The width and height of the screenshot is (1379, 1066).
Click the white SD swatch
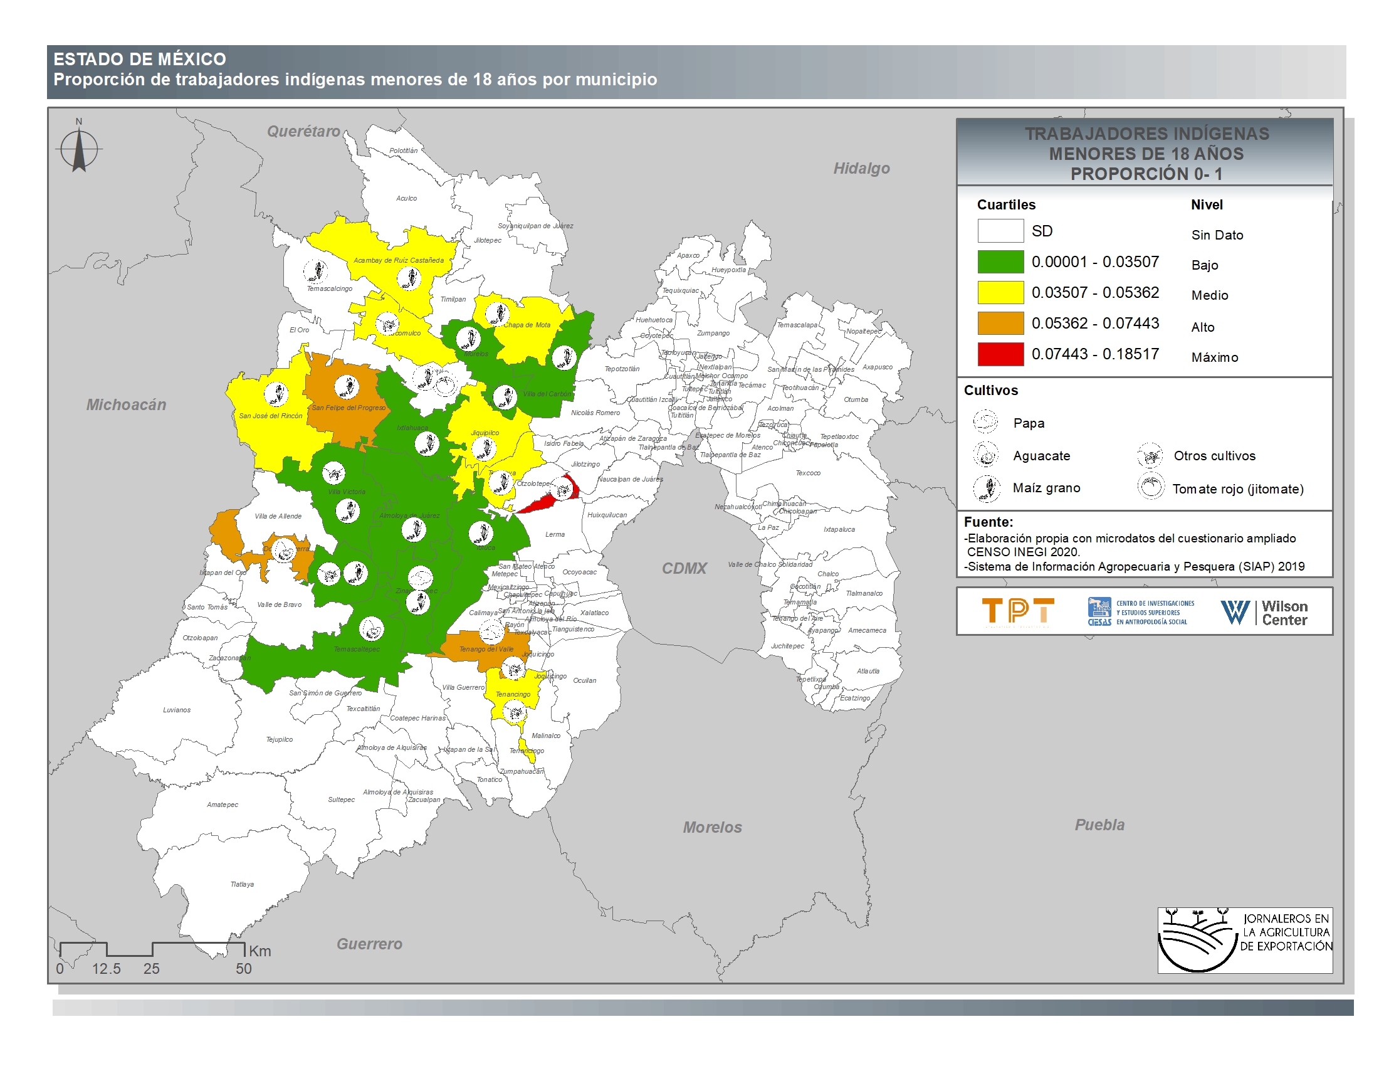pos(1000,231)
